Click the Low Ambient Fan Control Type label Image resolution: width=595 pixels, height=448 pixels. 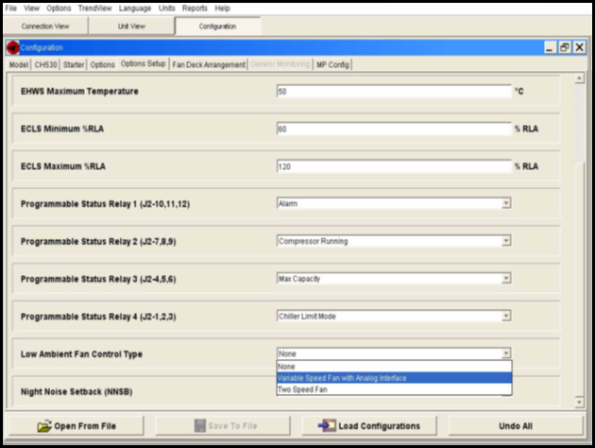(x=81, y=354)
